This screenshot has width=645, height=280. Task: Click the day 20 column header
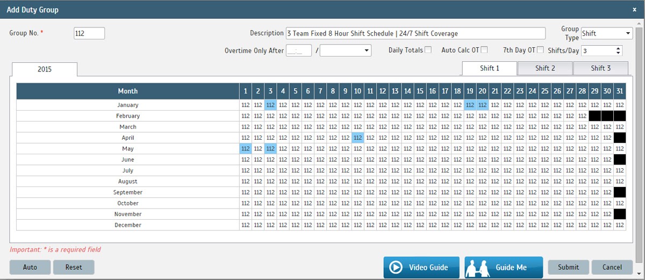coord(482,91)
